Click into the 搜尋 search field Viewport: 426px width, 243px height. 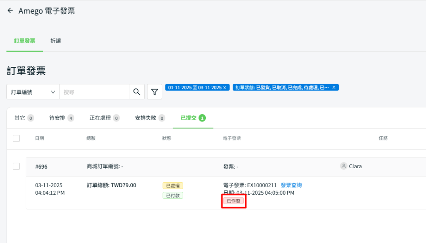[94, 92]
